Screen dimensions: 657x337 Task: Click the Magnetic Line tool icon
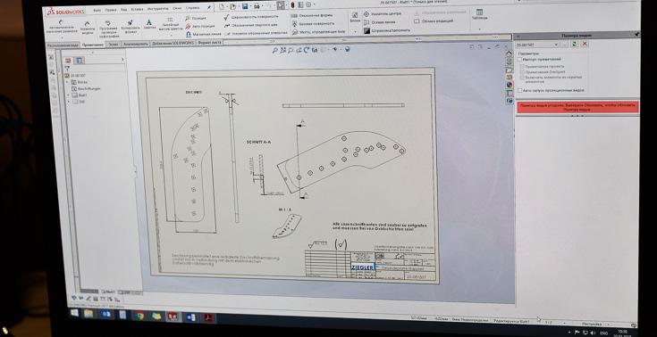pyautogui.click(x=189, y=34)
